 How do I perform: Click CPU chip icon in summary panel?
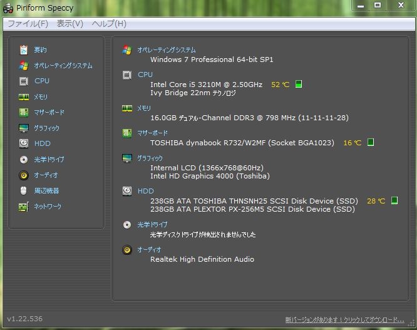tap(127, 75)
